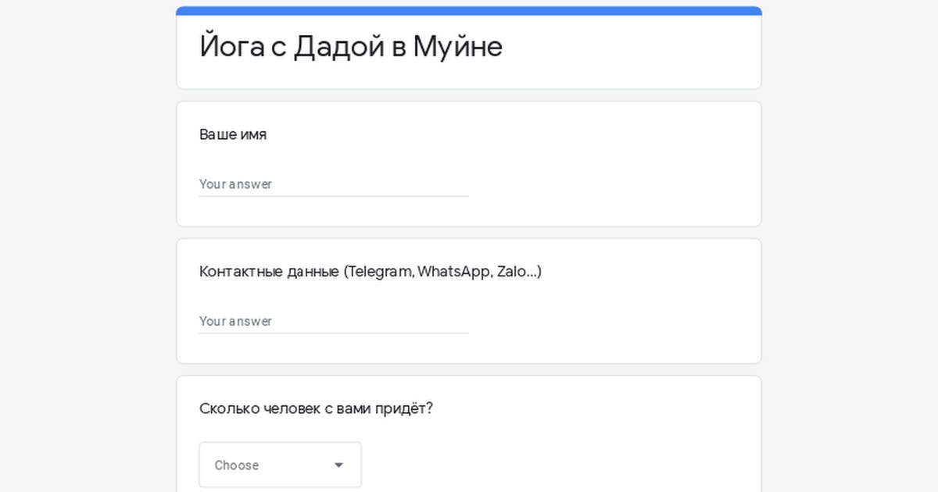Image resolution: width=938 pixels, height=492 pixels.
Task: Click the dropdown arrow triangle icon
Action: point(338,465)
